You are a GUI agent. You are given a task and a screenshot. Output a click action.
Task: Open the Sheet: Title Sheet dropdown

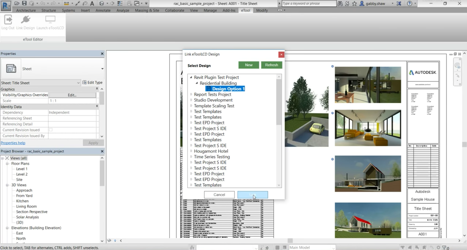[78, 83]
